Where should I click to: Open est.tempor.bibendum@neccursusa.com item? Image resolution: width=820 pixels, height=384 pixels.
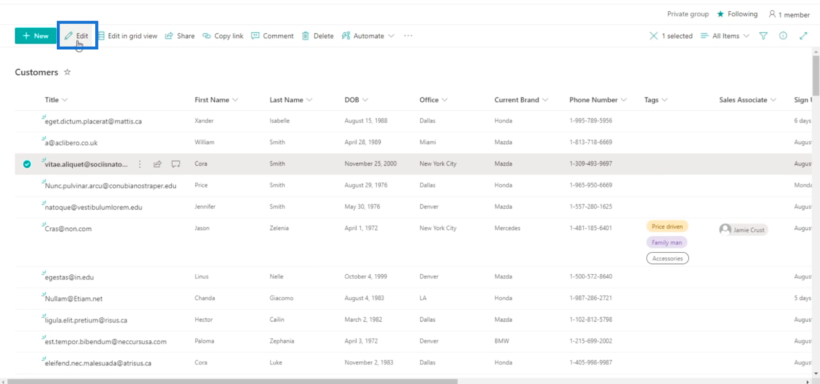coord(106,342)
